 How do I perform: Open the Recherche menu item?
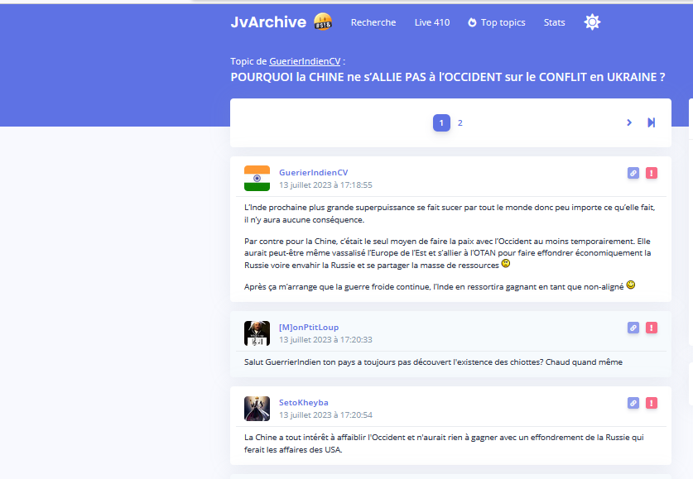tap(373, 22)
